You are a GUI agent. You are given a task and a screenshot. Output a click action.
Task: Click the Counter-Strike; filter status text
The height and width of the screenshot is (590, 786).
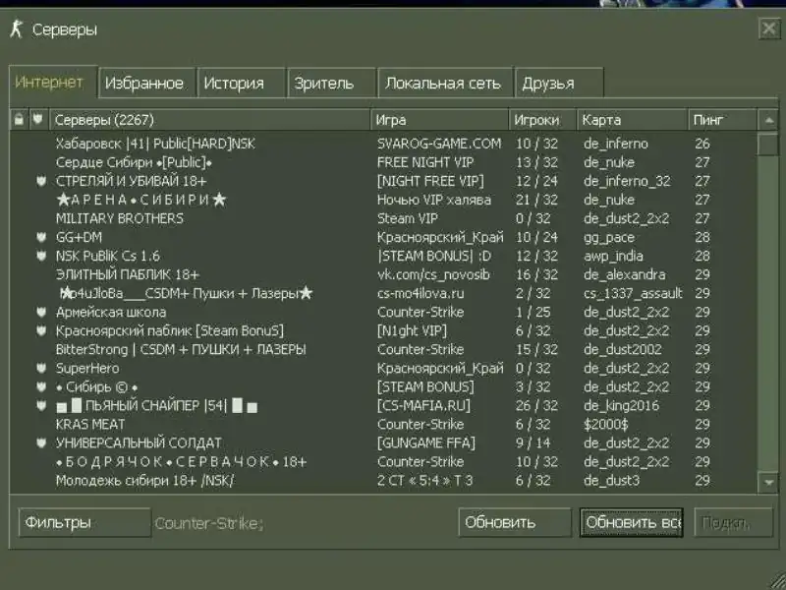tap(209, 523)
